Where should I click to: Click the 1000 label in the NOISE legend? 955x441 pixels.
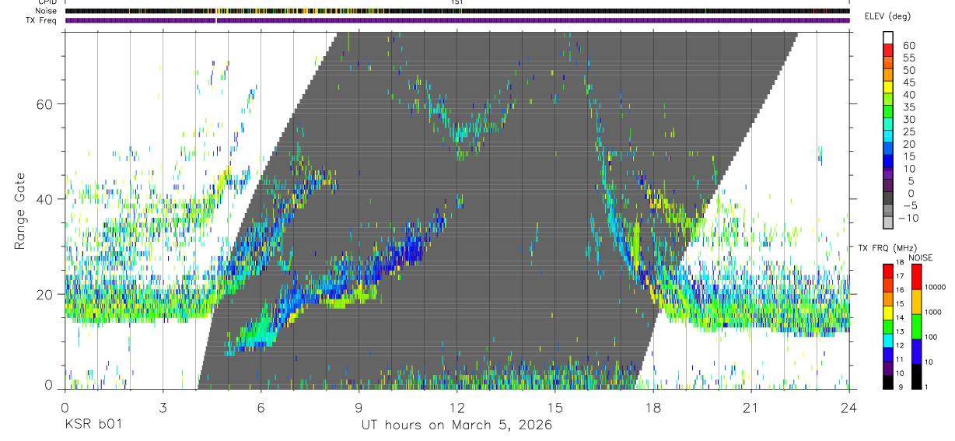[933, 312]
